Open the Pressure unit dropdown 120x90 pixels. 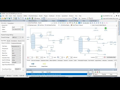(x=16, y=51)
